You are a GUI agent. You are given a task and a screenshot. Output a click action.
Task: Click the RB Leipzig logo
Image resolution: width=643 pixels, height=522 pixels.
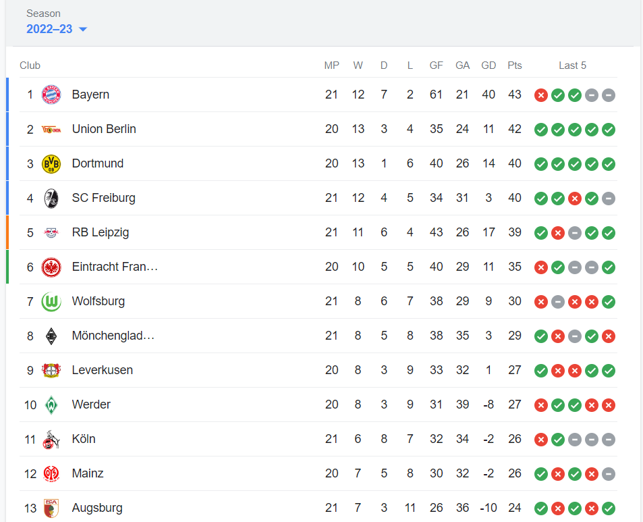click(x=51, y=232)
